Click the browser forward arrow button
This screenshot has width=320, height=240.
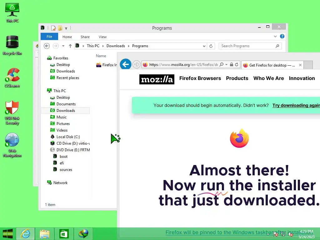click(136, 65)
